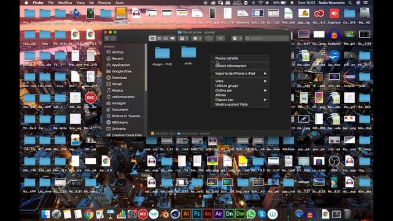Go back with Finder back arrow

point(107,38)
